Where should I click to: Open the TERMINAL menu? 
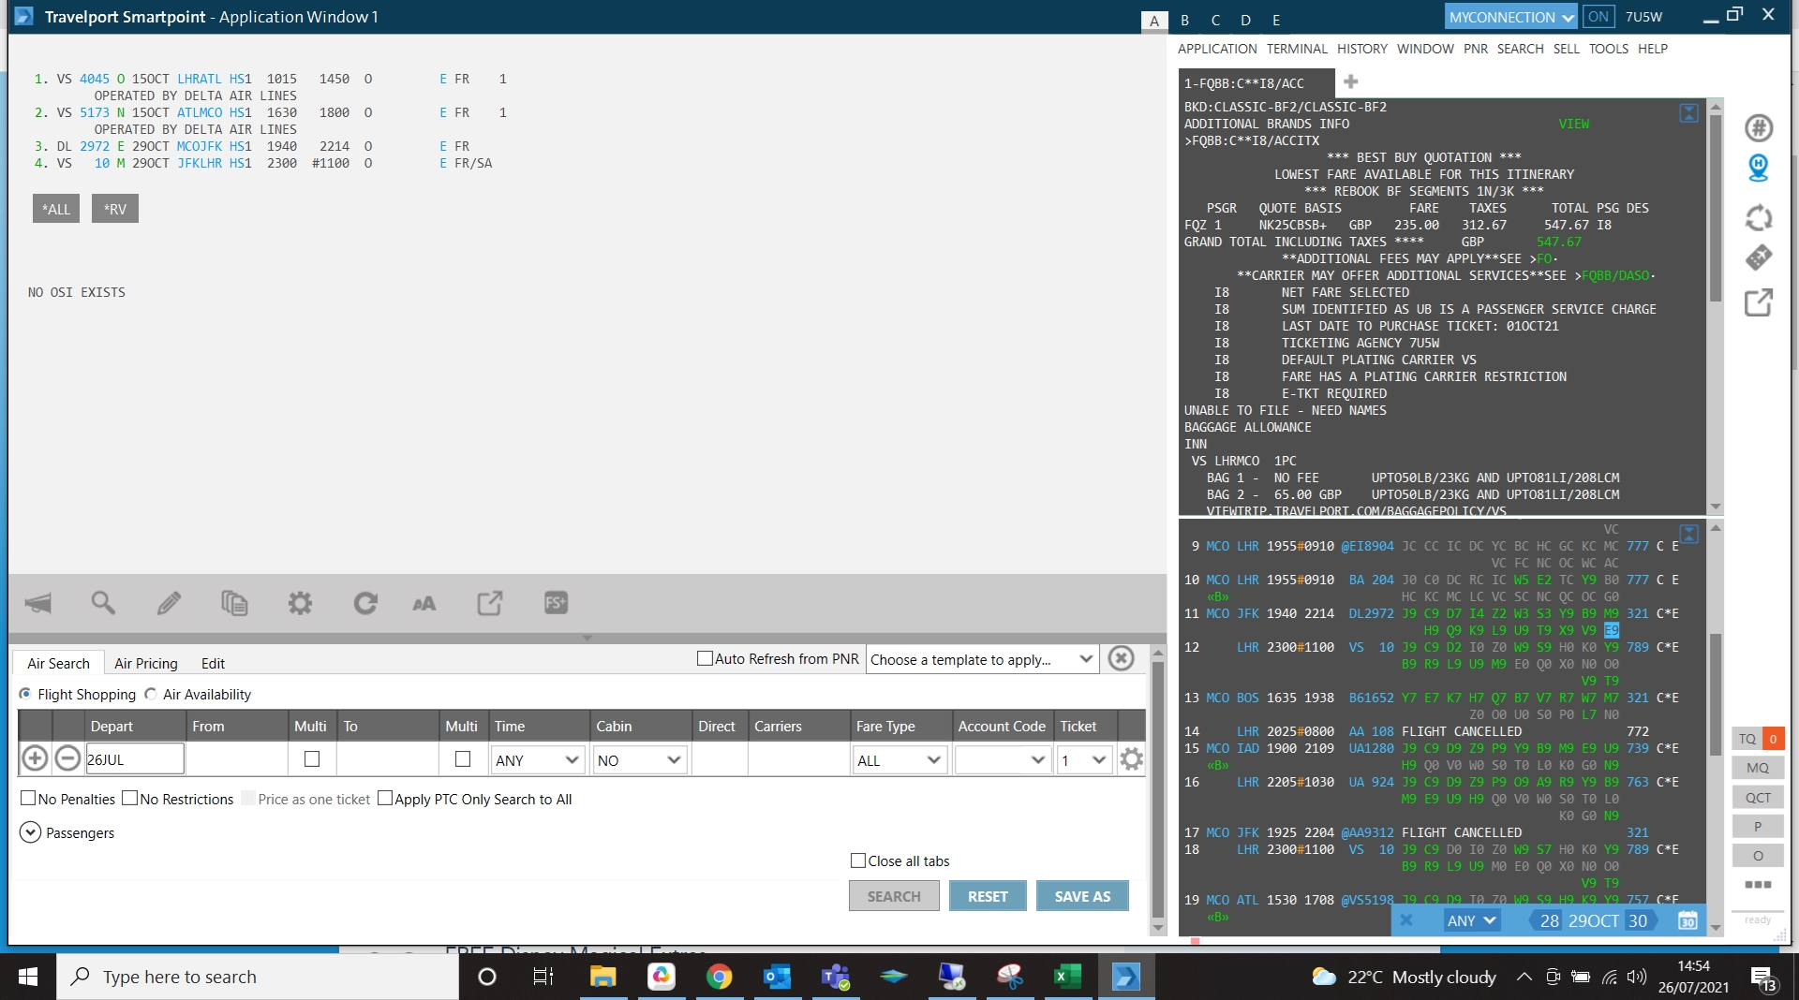(1297, 49)
